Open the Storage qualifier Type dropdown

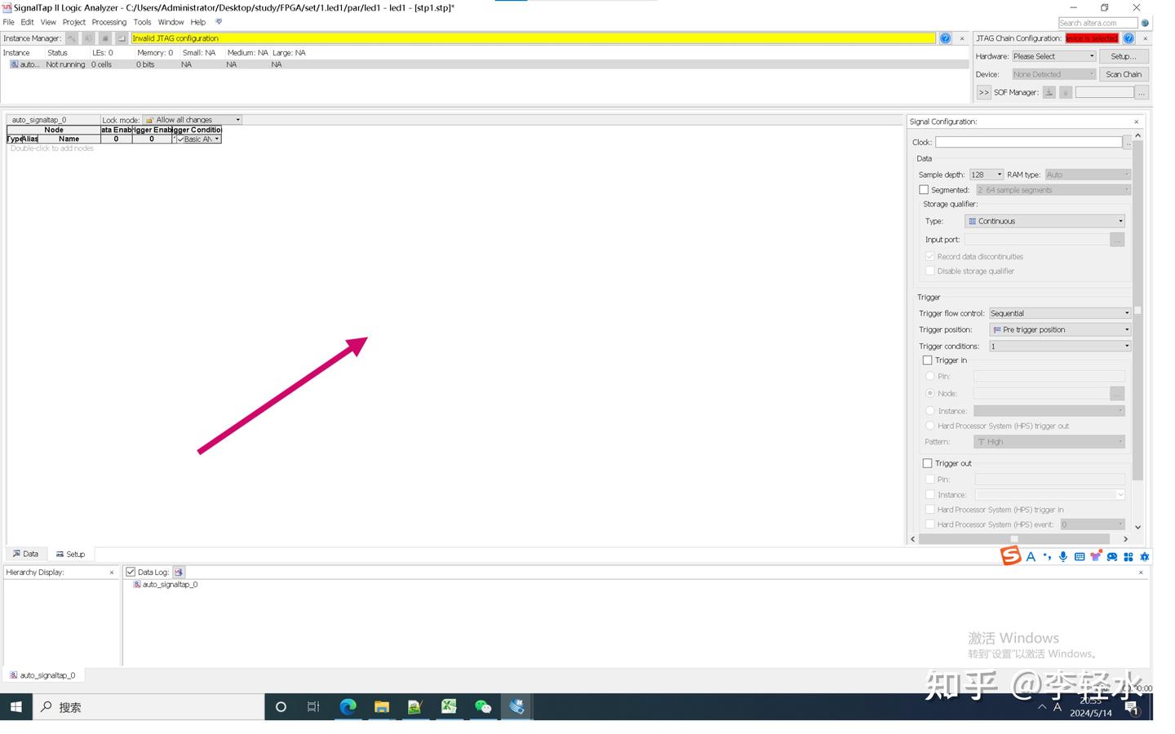point(1045,221)
